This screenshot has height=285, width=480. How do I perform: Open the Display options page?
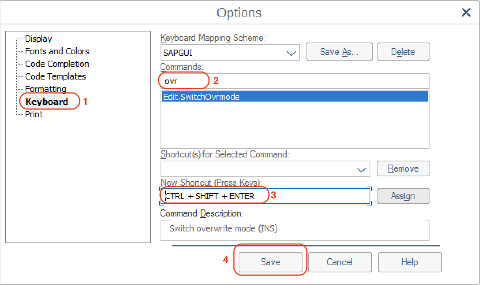(38, 39)
